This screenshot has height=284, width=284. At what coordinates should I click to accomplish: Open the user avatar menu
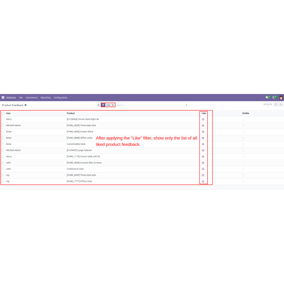click(x=281, y=97)
